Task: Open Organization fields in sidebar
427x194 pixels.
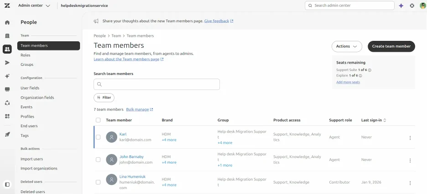Action: [37, 97]
